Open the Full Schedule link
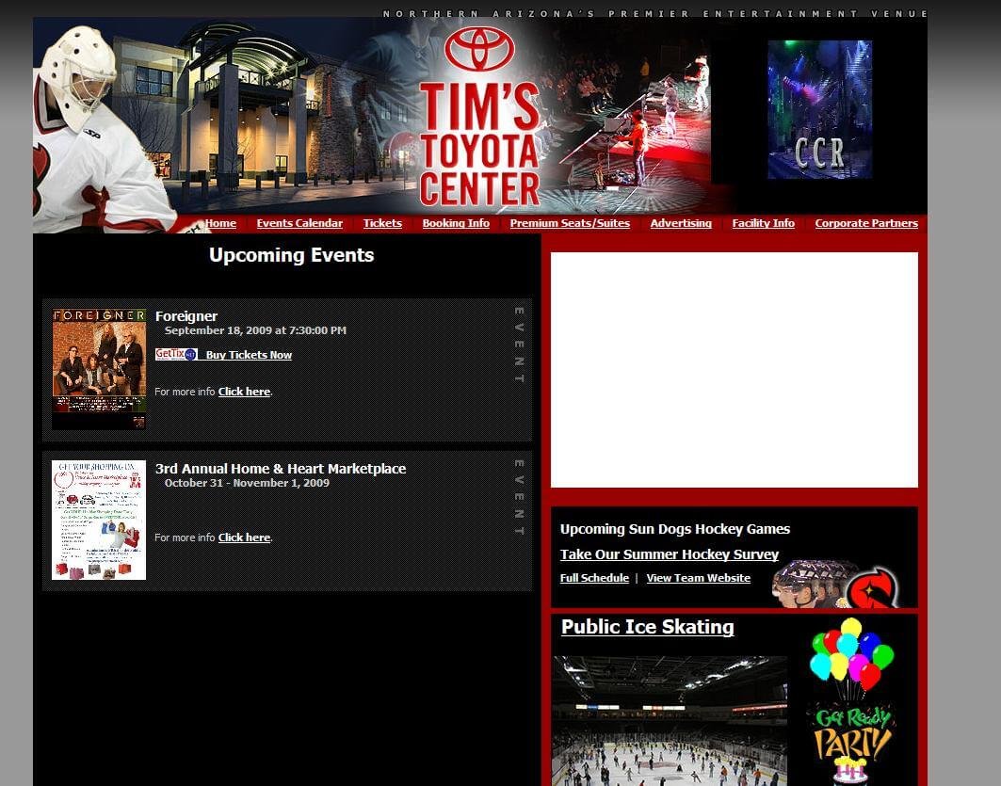The image size is (1001, 786). click(594, 578)
